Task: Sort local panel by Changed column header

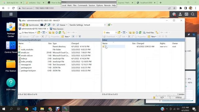Action: click(x=75, y=44)
